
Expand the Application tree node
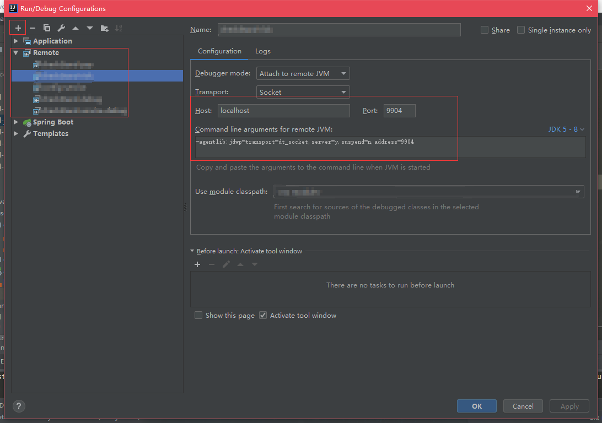[x=16, y=41]
